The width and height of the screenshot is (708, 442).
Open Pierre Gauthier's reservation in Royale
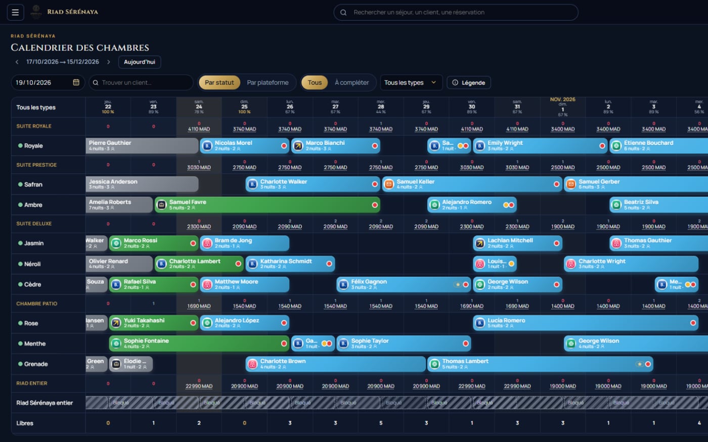[x=142, y=146]
